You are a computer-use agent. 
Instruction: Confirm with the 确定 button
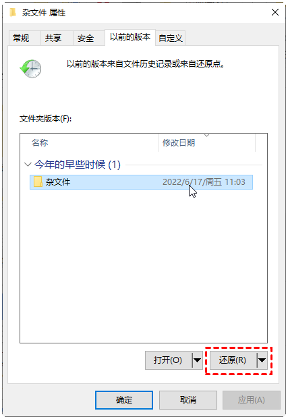(x=124, y=400)
